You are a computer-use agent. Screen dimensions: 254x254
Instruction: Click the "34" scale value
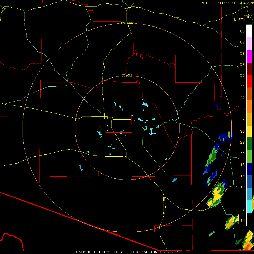242,120
